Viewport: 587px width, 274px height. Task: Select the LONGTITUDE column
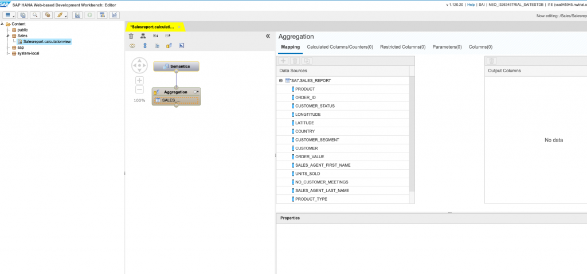343,115
